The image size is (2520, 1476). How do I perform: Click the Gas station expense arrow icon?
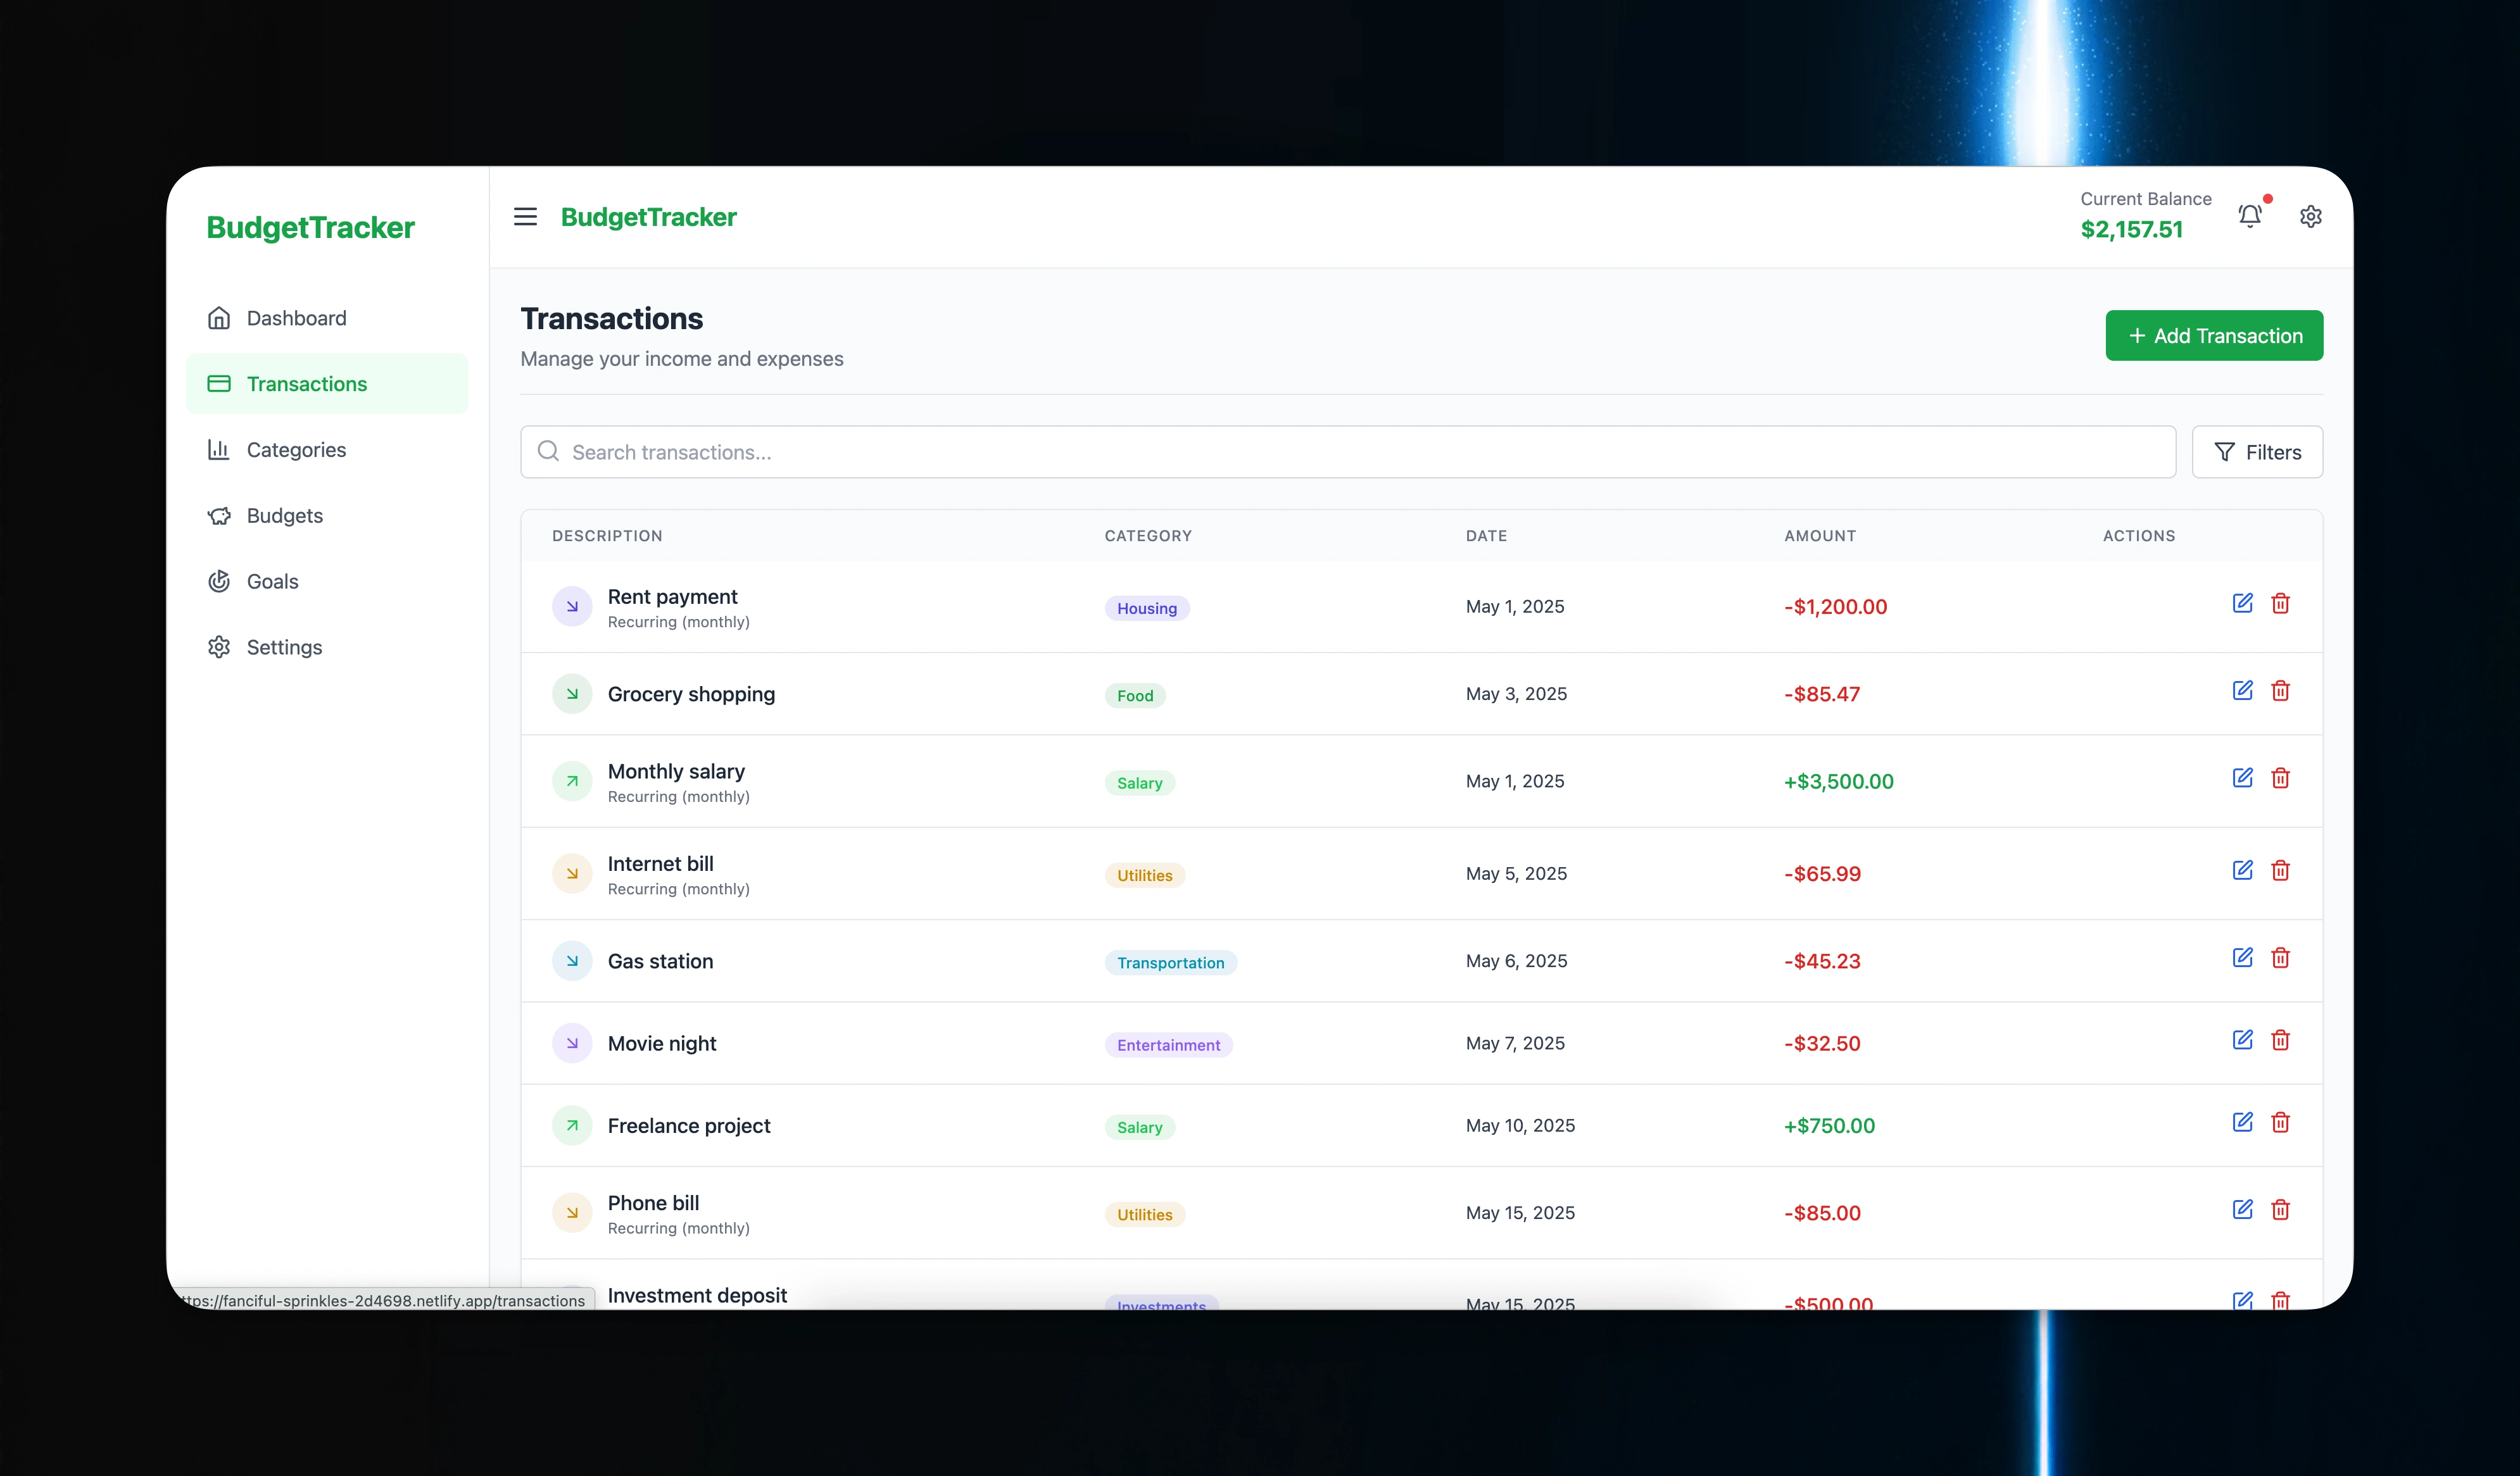[572, 961]
